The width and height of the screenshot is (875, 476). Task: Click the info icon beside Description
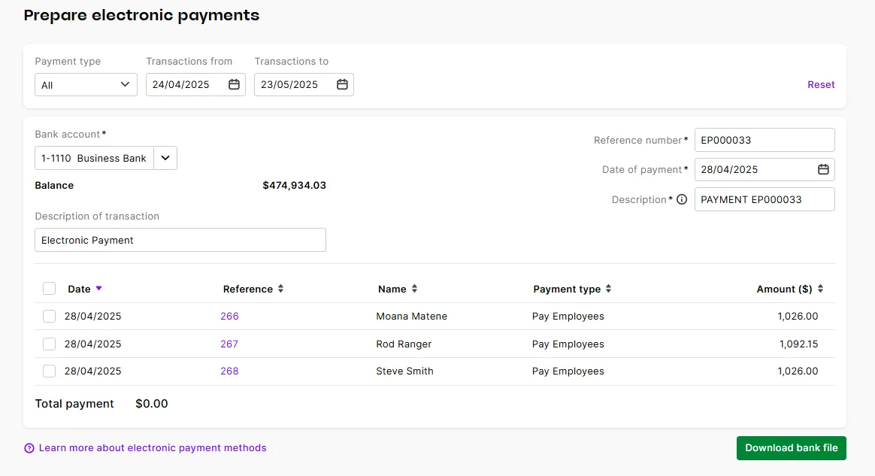click(683, 199)
